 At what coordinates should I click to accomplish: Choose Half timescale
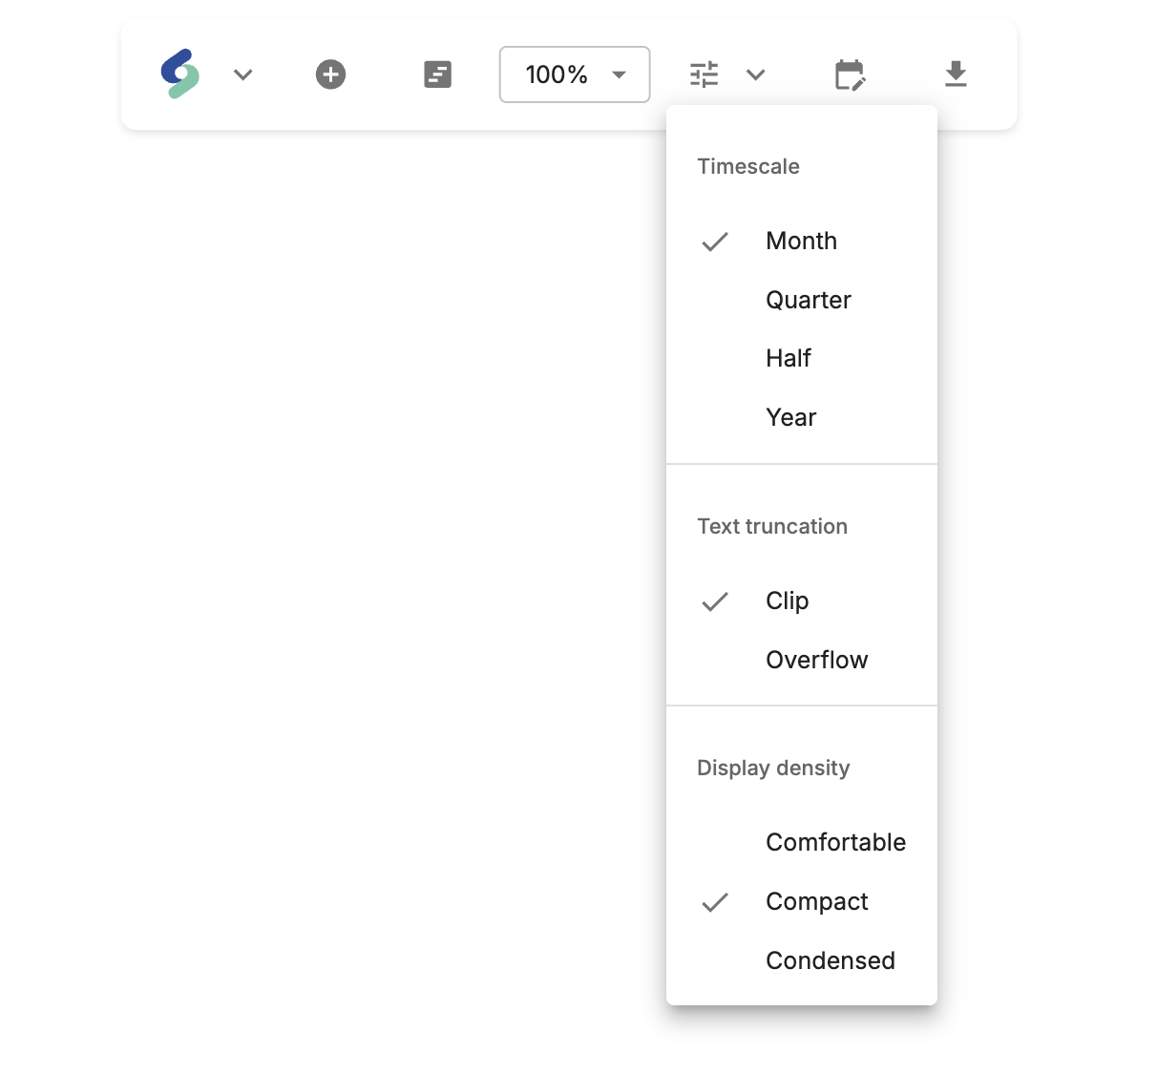[788, 359]
